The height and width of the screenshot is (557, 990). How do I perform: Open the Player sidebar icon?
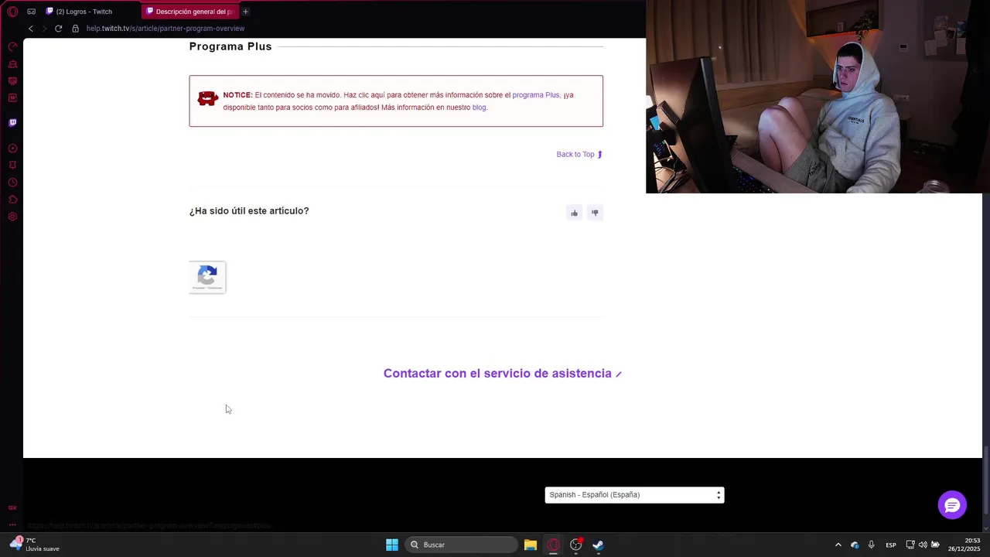click(12, 149)
